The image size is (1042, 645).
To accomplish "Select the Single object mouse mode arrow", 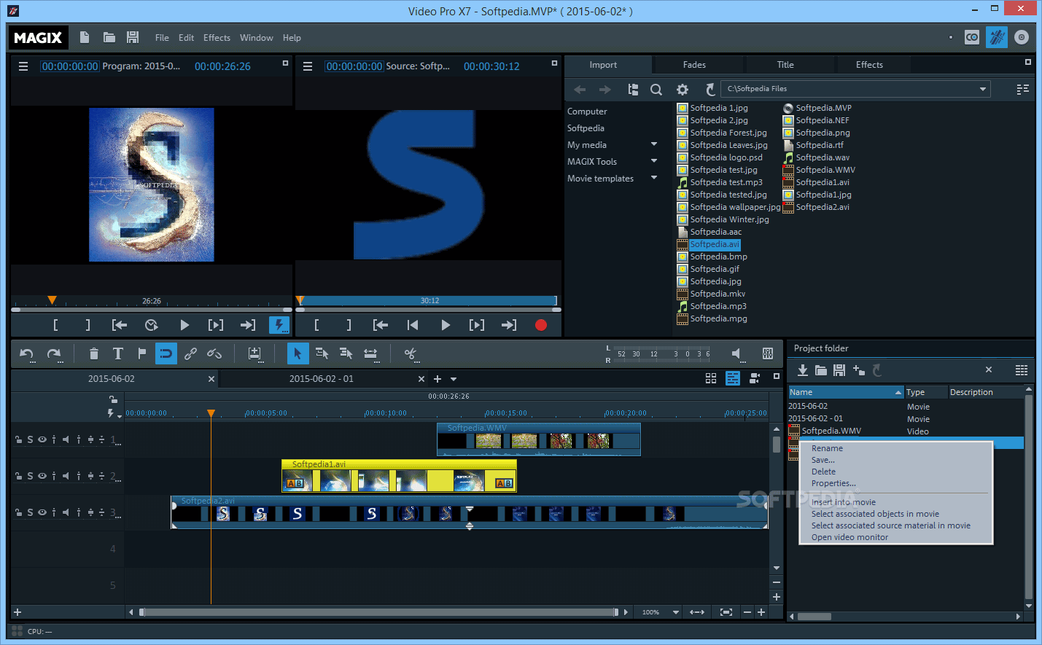I will pyautogui.click(x=298, y=353).
